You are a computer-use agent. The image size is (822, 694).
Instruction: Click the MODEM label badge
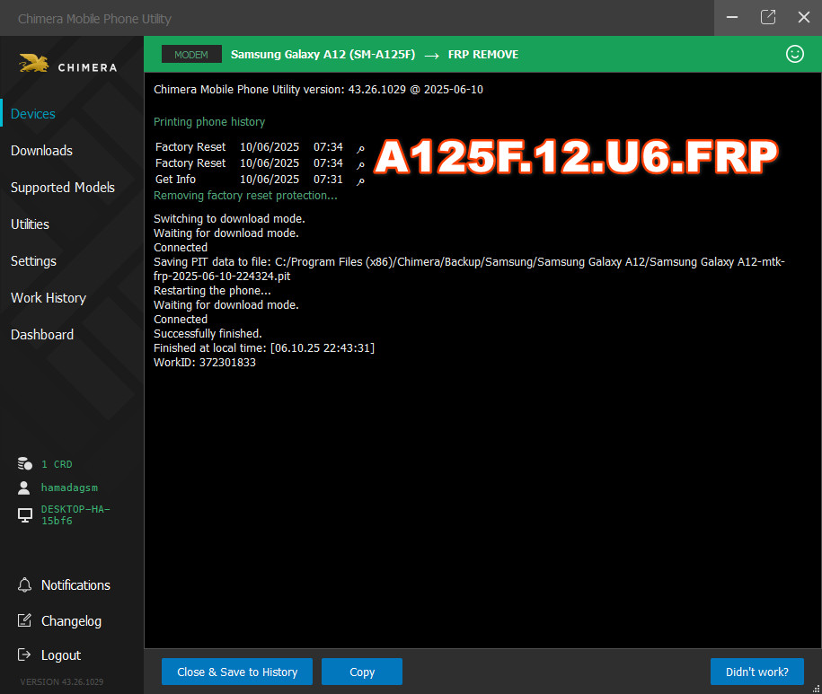(191, 54)
